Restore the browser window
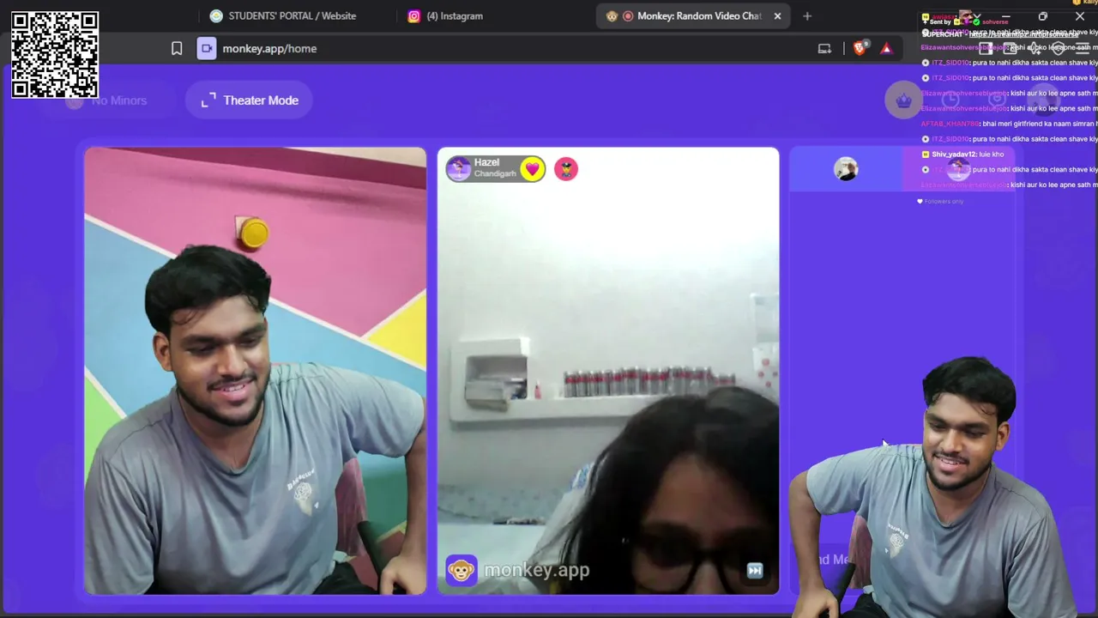 coord(1043,15)
